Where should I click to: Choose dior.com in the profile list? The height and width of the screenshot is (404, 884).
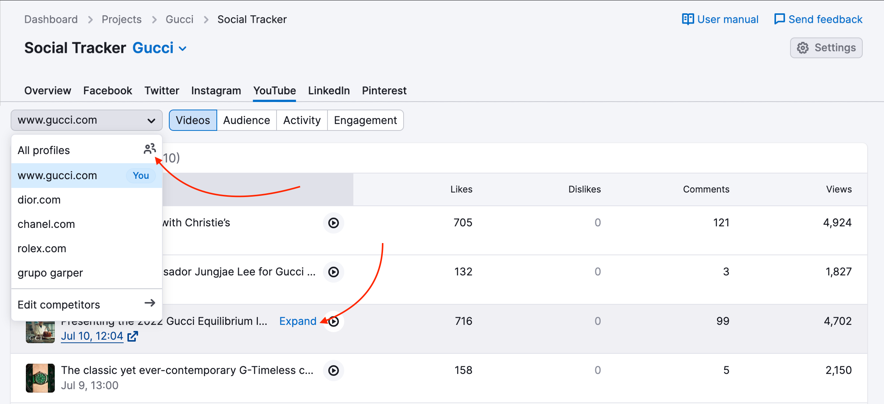[87, 200]
